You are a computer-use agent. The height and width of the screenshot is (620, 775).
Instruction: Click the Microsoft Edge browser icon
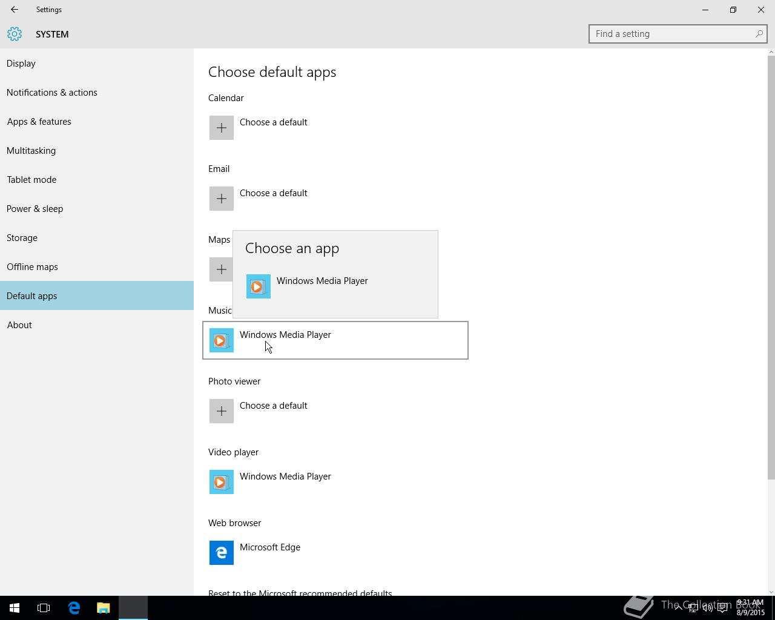click(x=222, y=553)
